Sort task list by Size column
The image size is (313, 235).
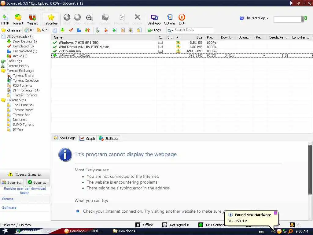[x=193, y=37]
